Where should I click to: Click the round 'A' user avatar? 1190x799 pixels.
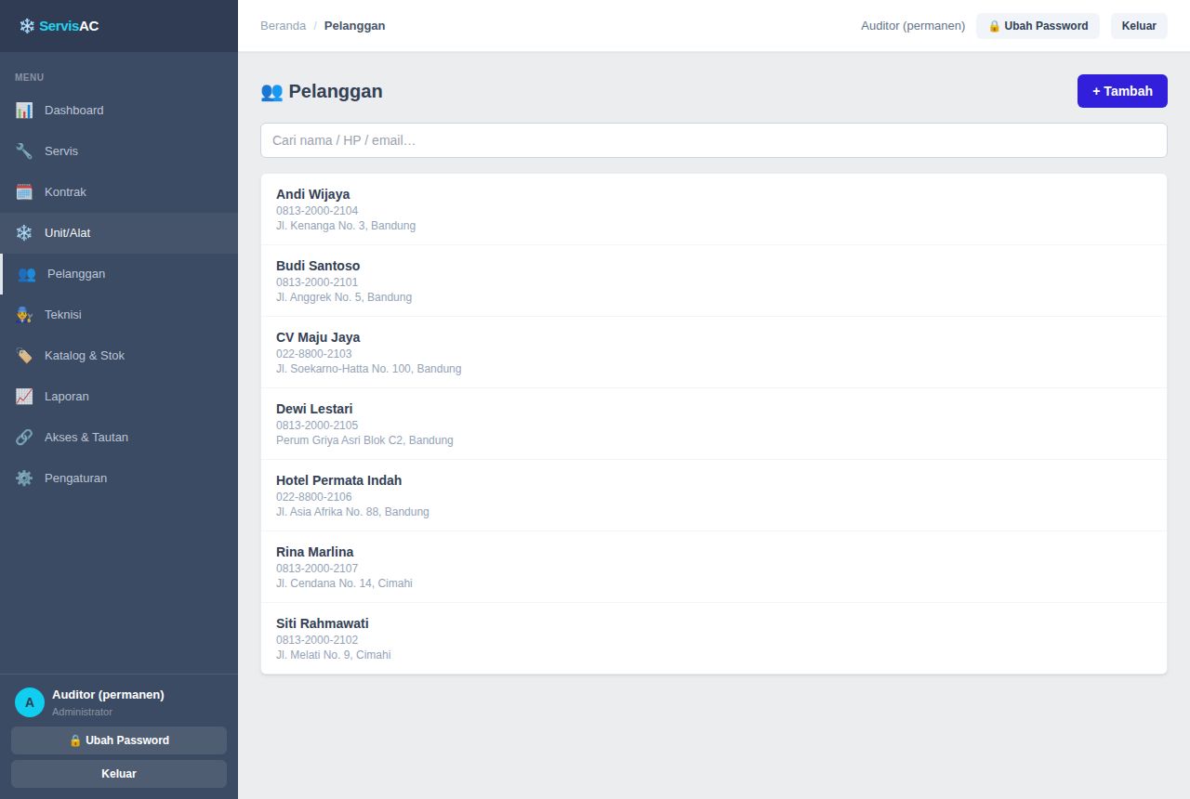pos(30,702)
